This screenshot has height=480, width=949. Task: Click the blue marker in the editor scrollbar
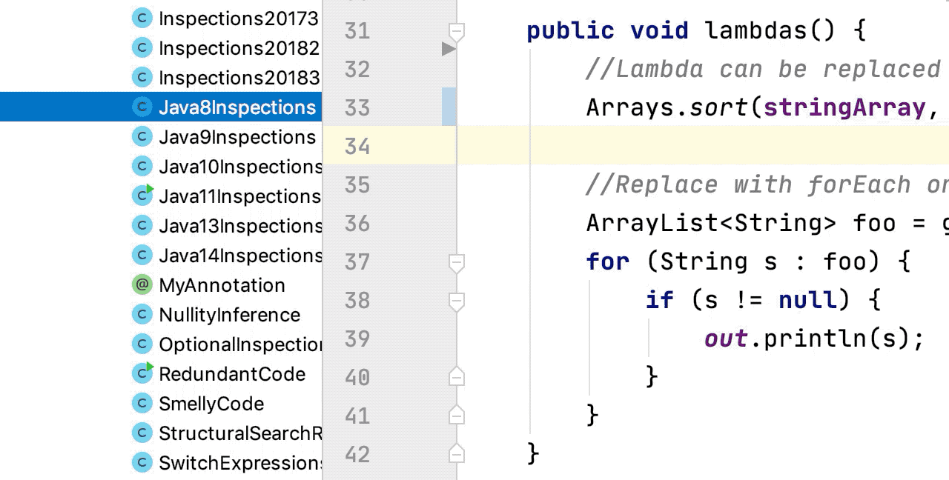[x=448, y=107]
